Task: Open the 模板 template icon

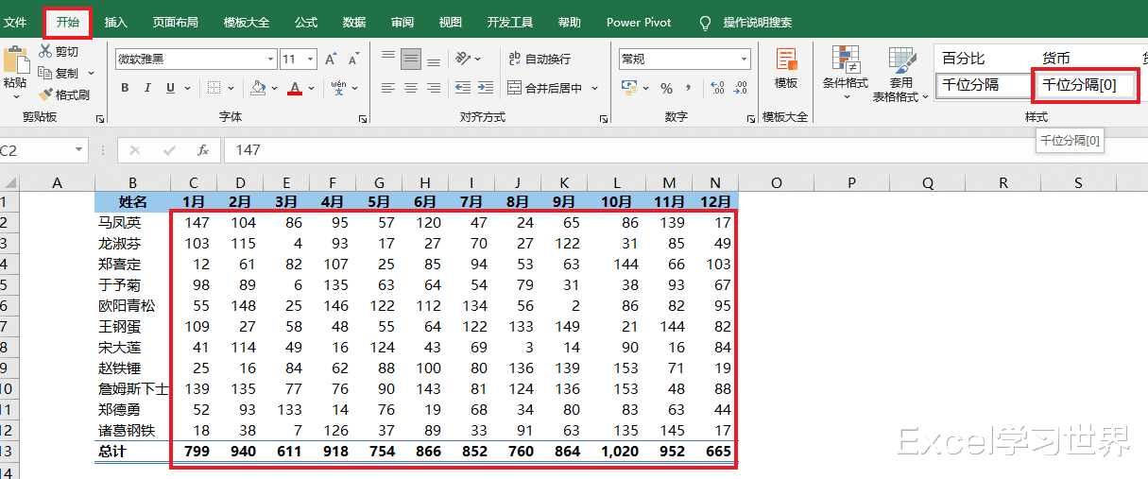Action: click(785, 69)
